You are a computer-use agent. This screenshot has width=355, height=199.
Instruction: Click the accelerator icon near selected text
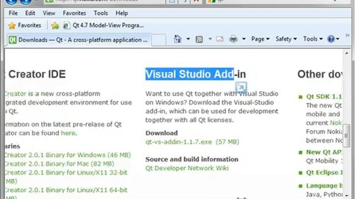pyautogui.click(x=241, y=87)
